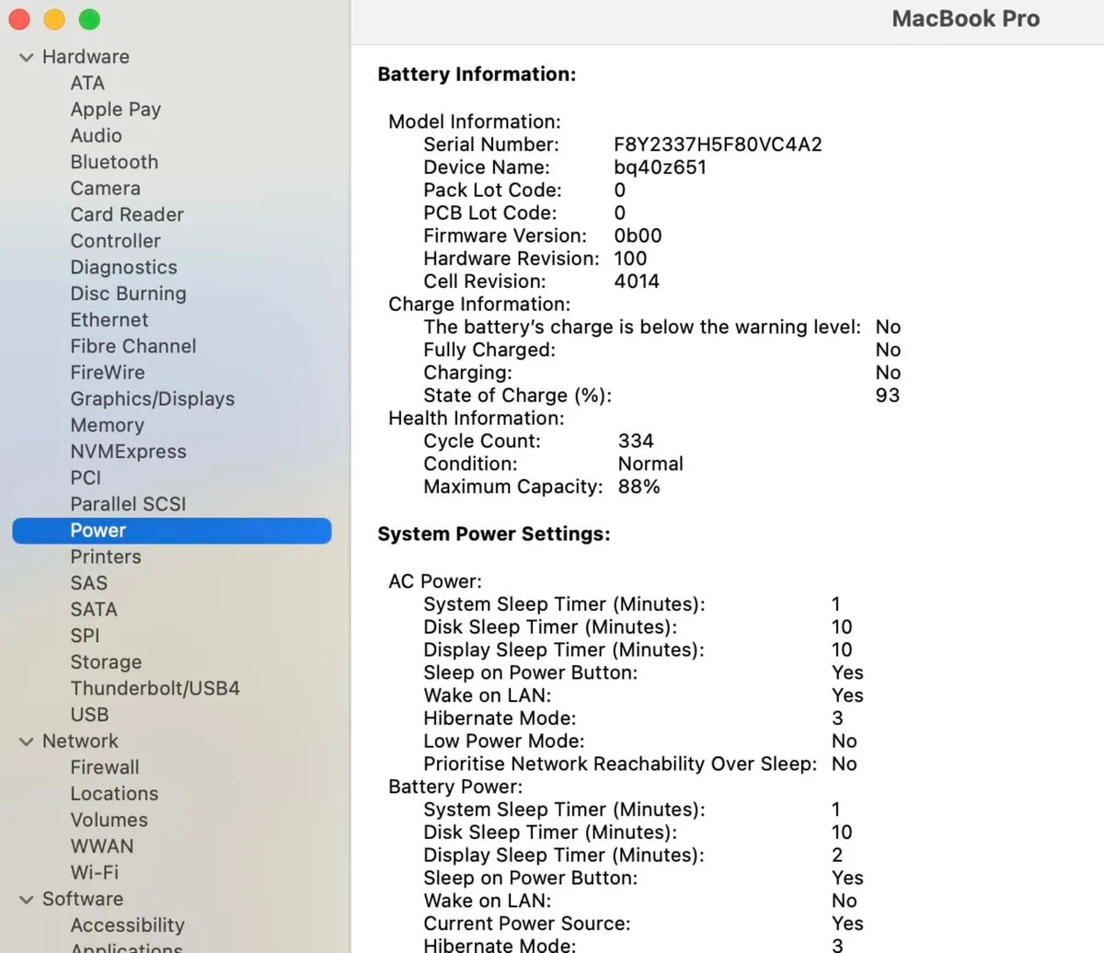
Task: Click the Charge Information label
Action: [x=479, y=304]
